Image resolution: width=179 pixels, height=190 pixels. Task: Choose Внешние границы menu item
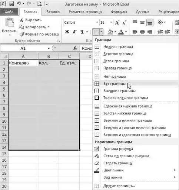pyautogui.click(x=135, y=91)
